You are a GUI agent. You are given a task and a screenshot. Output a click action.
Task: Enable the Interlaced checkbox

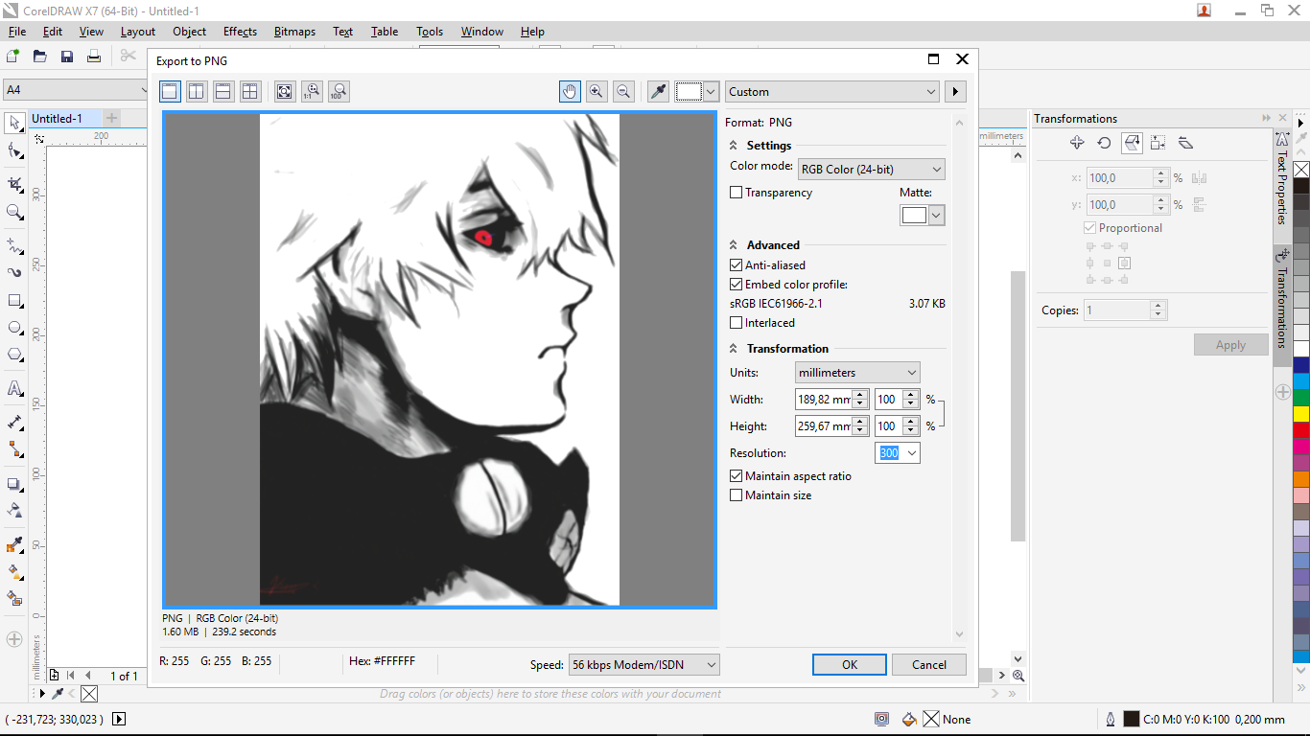(x=737, y=323)
